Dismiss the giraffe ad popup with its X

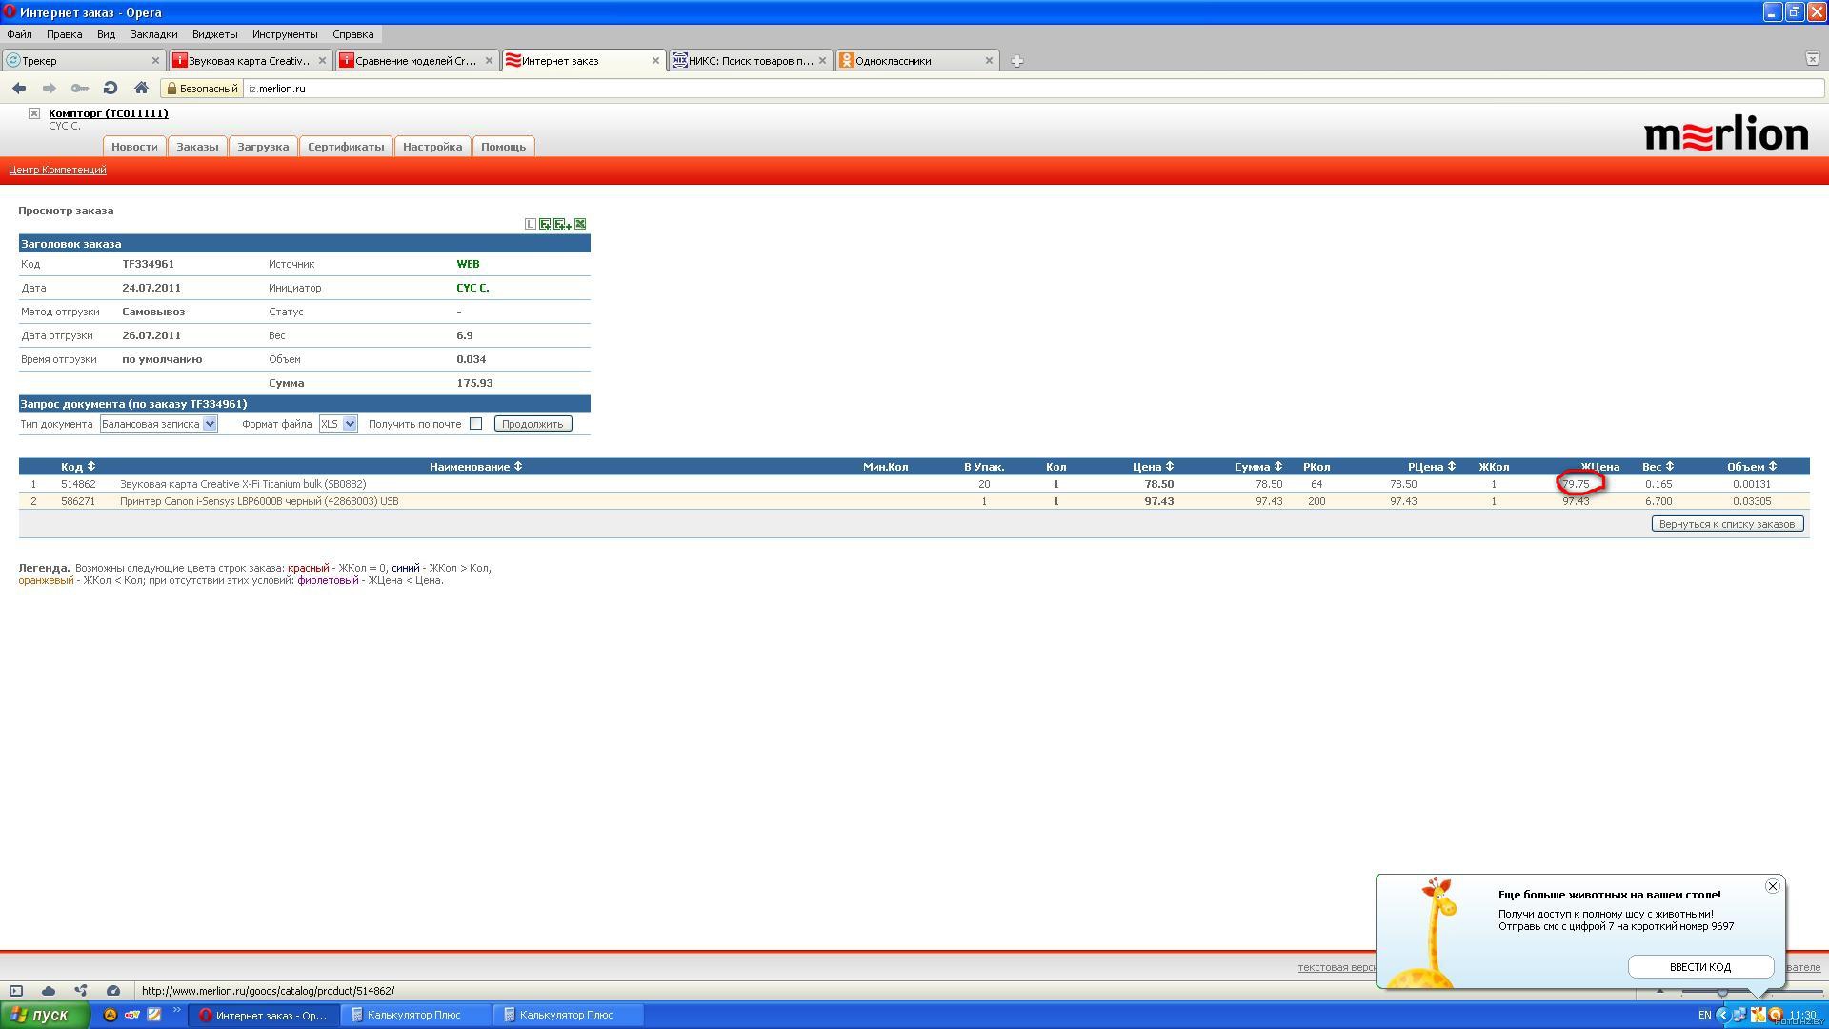(x=1772, y=886)
